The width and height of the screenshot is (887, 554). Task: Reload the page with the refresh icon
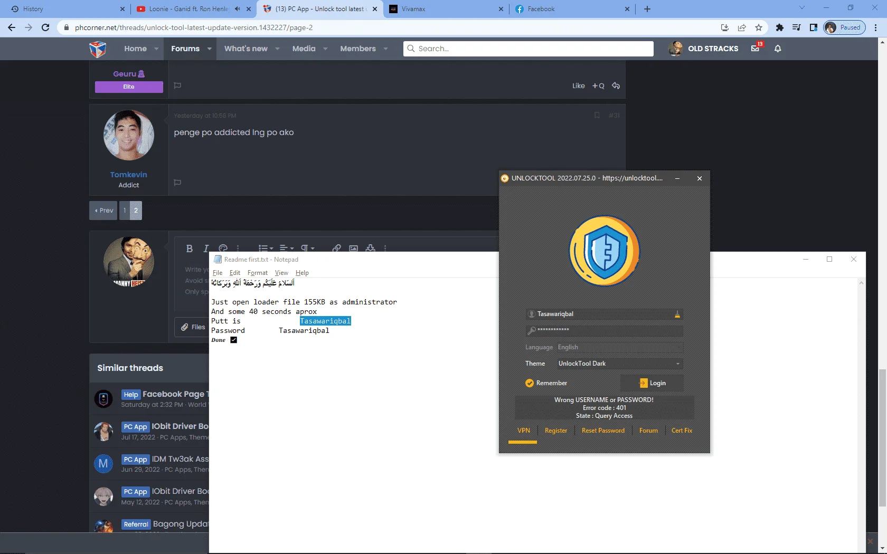(x=45, y=27)
